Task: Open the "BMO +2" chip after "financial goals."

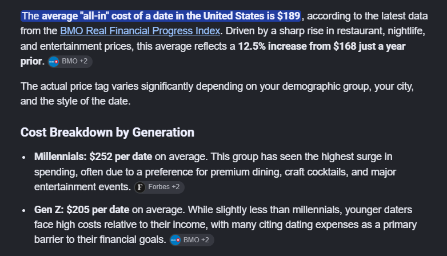Action: [x=192, y=240]
